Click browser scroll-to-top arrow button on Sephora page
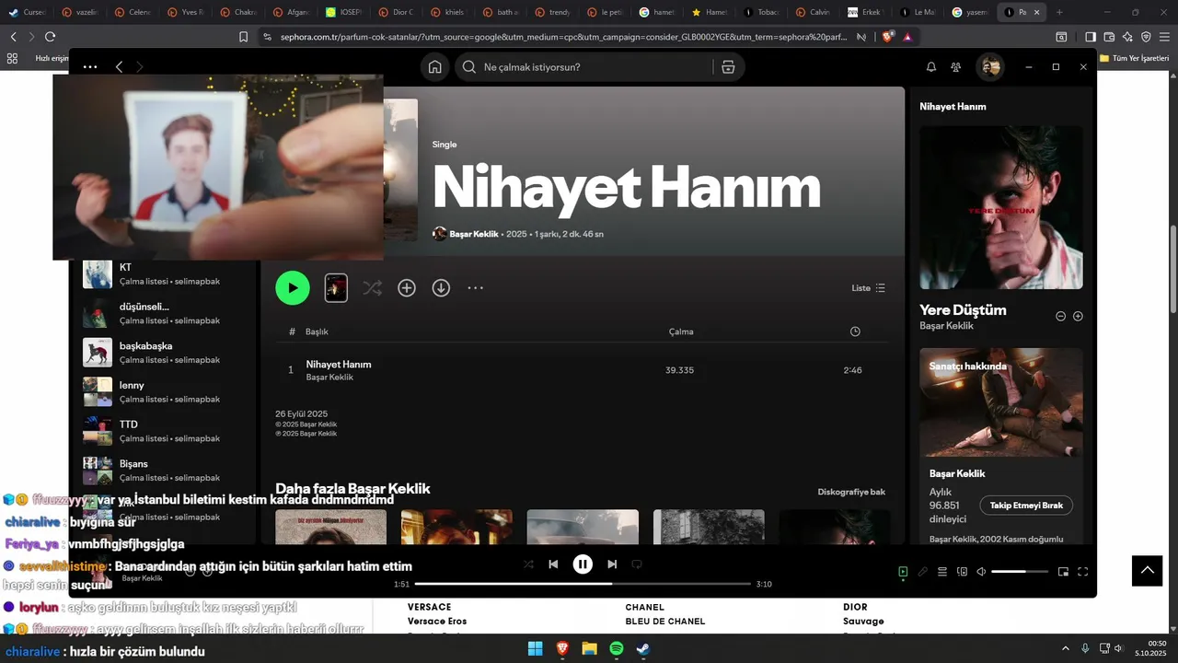The width and height of the screenshot is (1178, 663). (1147, 571)
